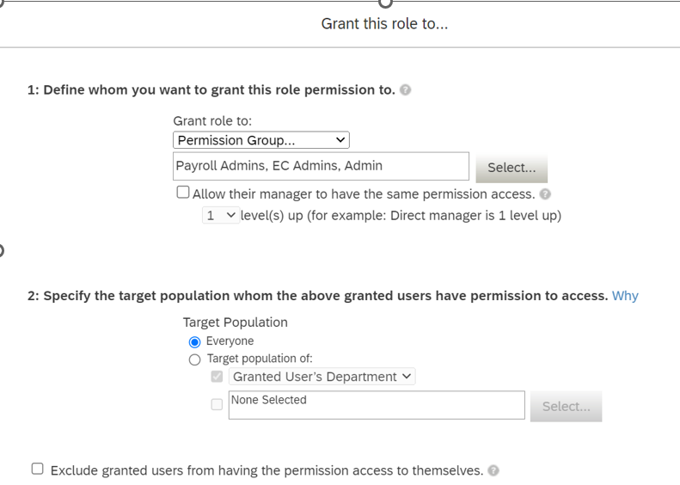Toggle the Granted User's Department checkbox

(x=217, y=376)
